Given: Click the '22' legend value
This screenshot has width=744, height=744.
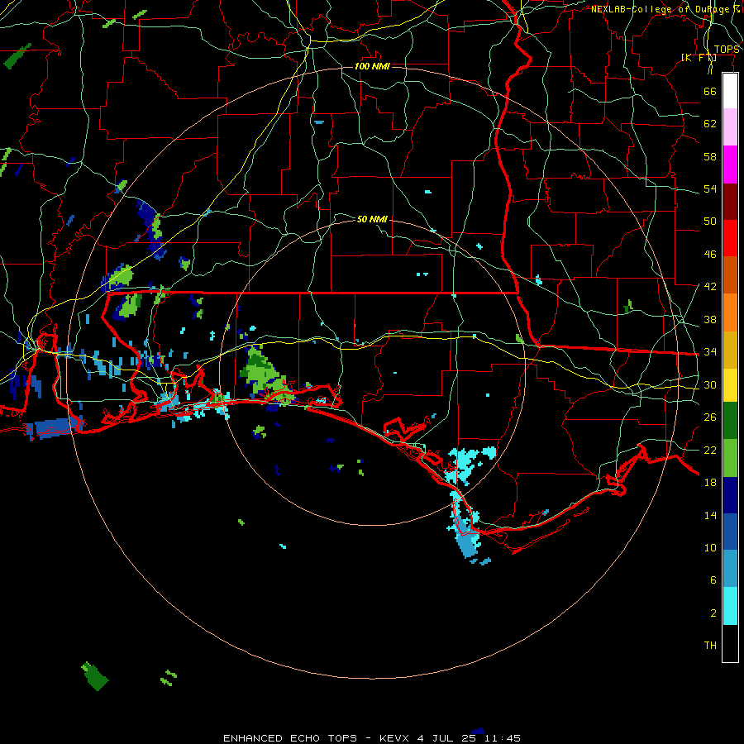Looking at the screenshot, I should point(710,450).
